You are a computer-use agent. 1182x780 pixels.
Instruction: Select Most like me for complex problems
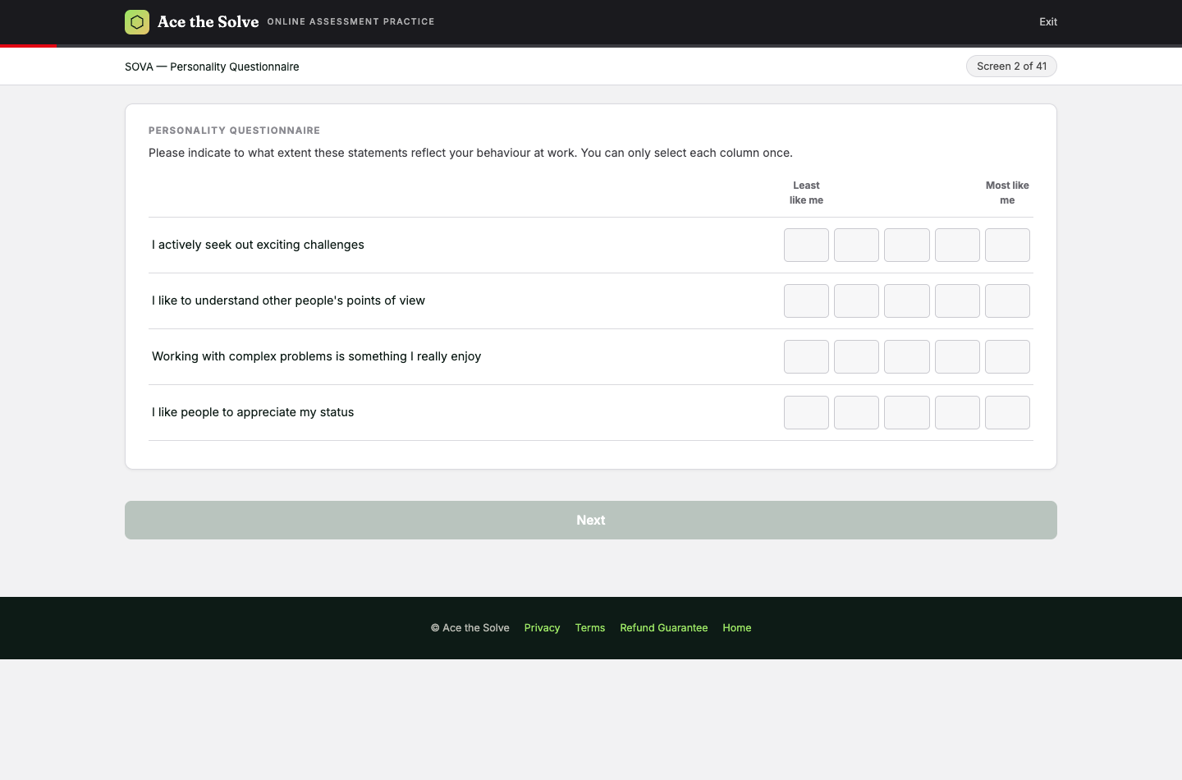(1007, 356)
